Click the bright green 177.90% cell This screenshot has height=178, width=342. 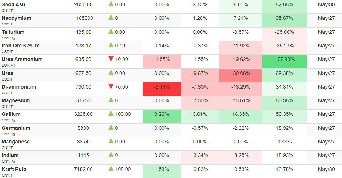(x=285, y=62)
